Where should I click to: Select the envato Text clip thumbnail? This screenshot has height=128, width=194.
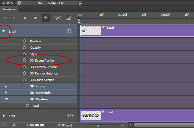(x=91, y=115)
